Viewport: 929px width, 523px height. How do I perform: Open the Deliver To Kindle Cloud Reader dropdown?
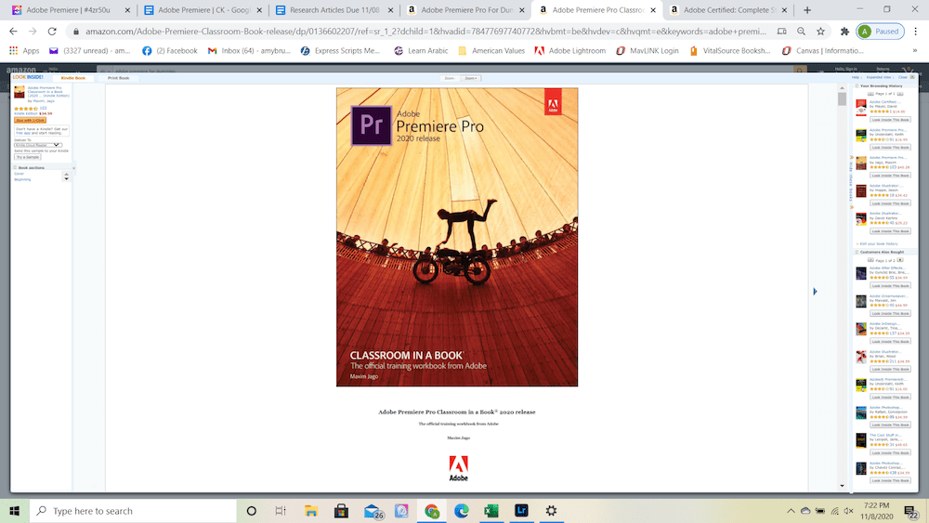point(37,145)
